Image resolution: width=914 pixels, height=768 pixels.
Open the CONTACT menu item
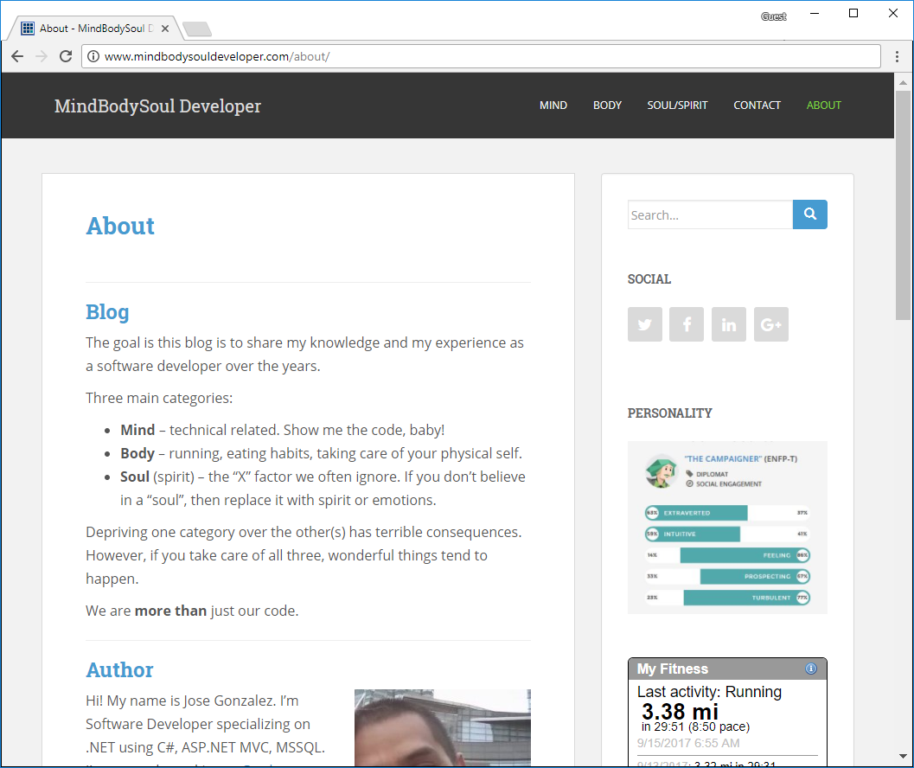(757, 105)
